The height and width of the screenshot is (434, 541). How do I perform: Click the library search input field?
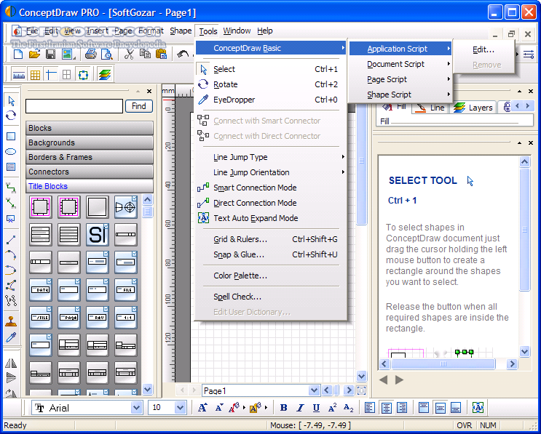coord(74,106)
